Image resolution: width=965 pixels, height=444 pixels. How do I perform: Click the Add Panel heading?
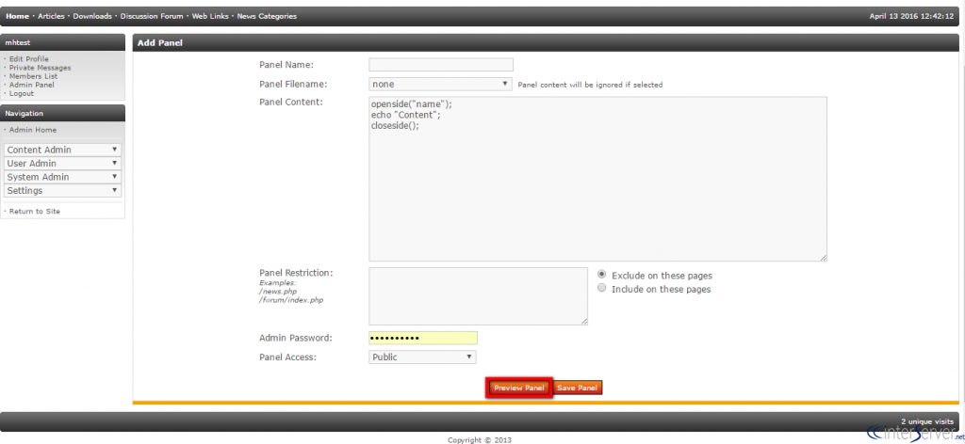[160, 43]
